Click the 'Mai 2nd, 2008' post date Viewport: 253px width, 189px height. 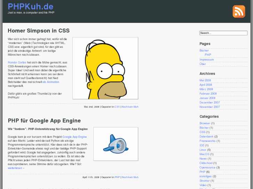point(92,107)
